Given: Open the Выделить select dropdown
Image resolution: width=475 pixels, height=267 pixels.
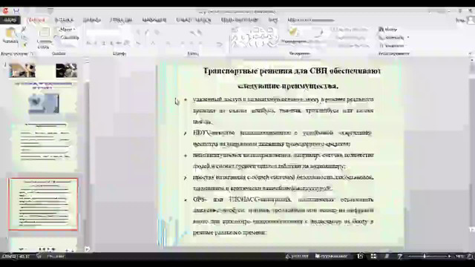Looking at the screenshot, I should click(x=392, y=46).
